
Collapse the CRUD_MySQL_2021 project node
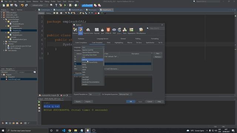coord(1,17)
